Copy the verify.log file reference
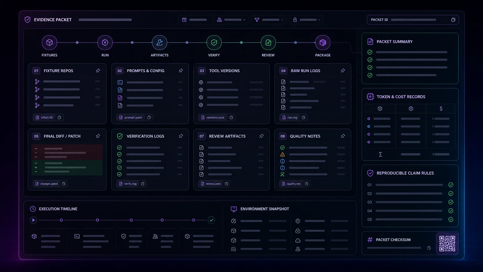 pos(142,184)
